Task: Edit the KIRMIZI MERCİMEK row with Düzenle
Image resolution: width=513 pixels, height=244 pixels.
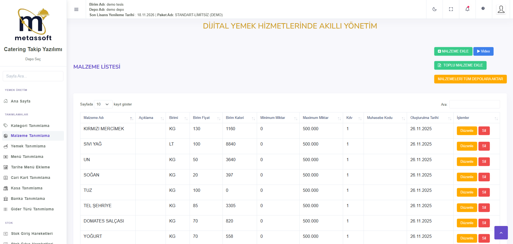Action: pyautogui.click(x=467, y=131)
